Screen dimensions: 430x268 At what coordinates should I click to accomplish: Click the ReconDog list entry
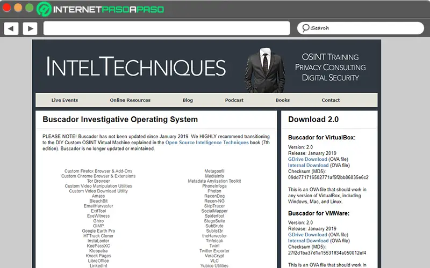(214, 196)
